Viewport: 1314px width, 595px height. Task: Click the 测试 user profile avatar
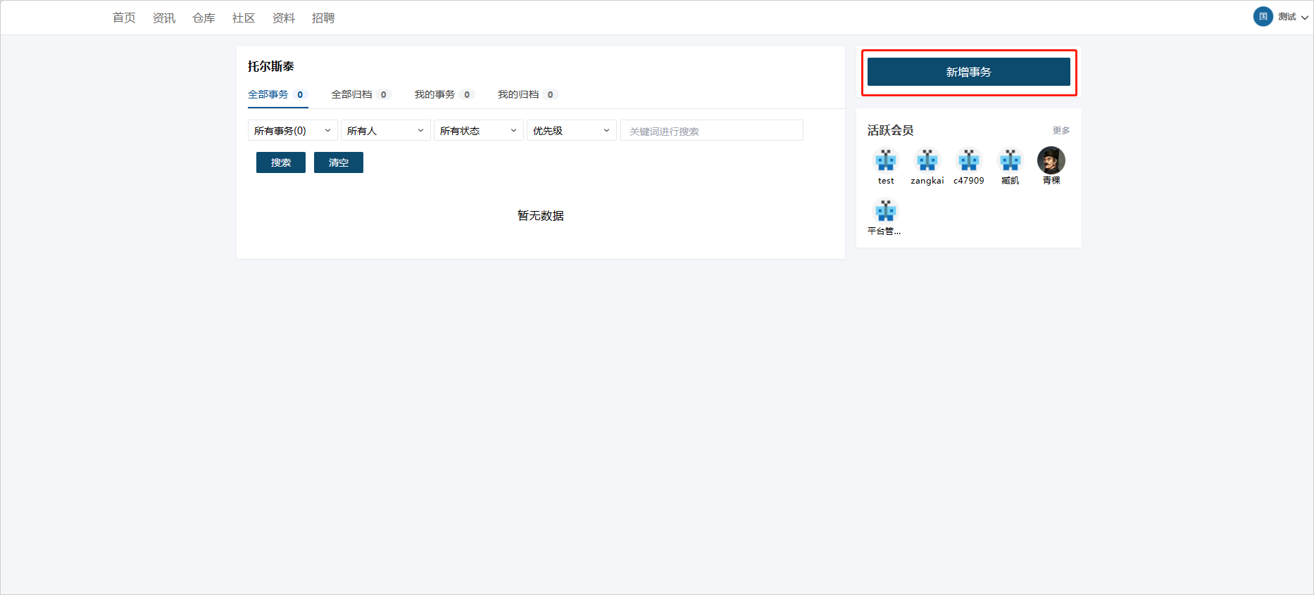point(1263,17)
